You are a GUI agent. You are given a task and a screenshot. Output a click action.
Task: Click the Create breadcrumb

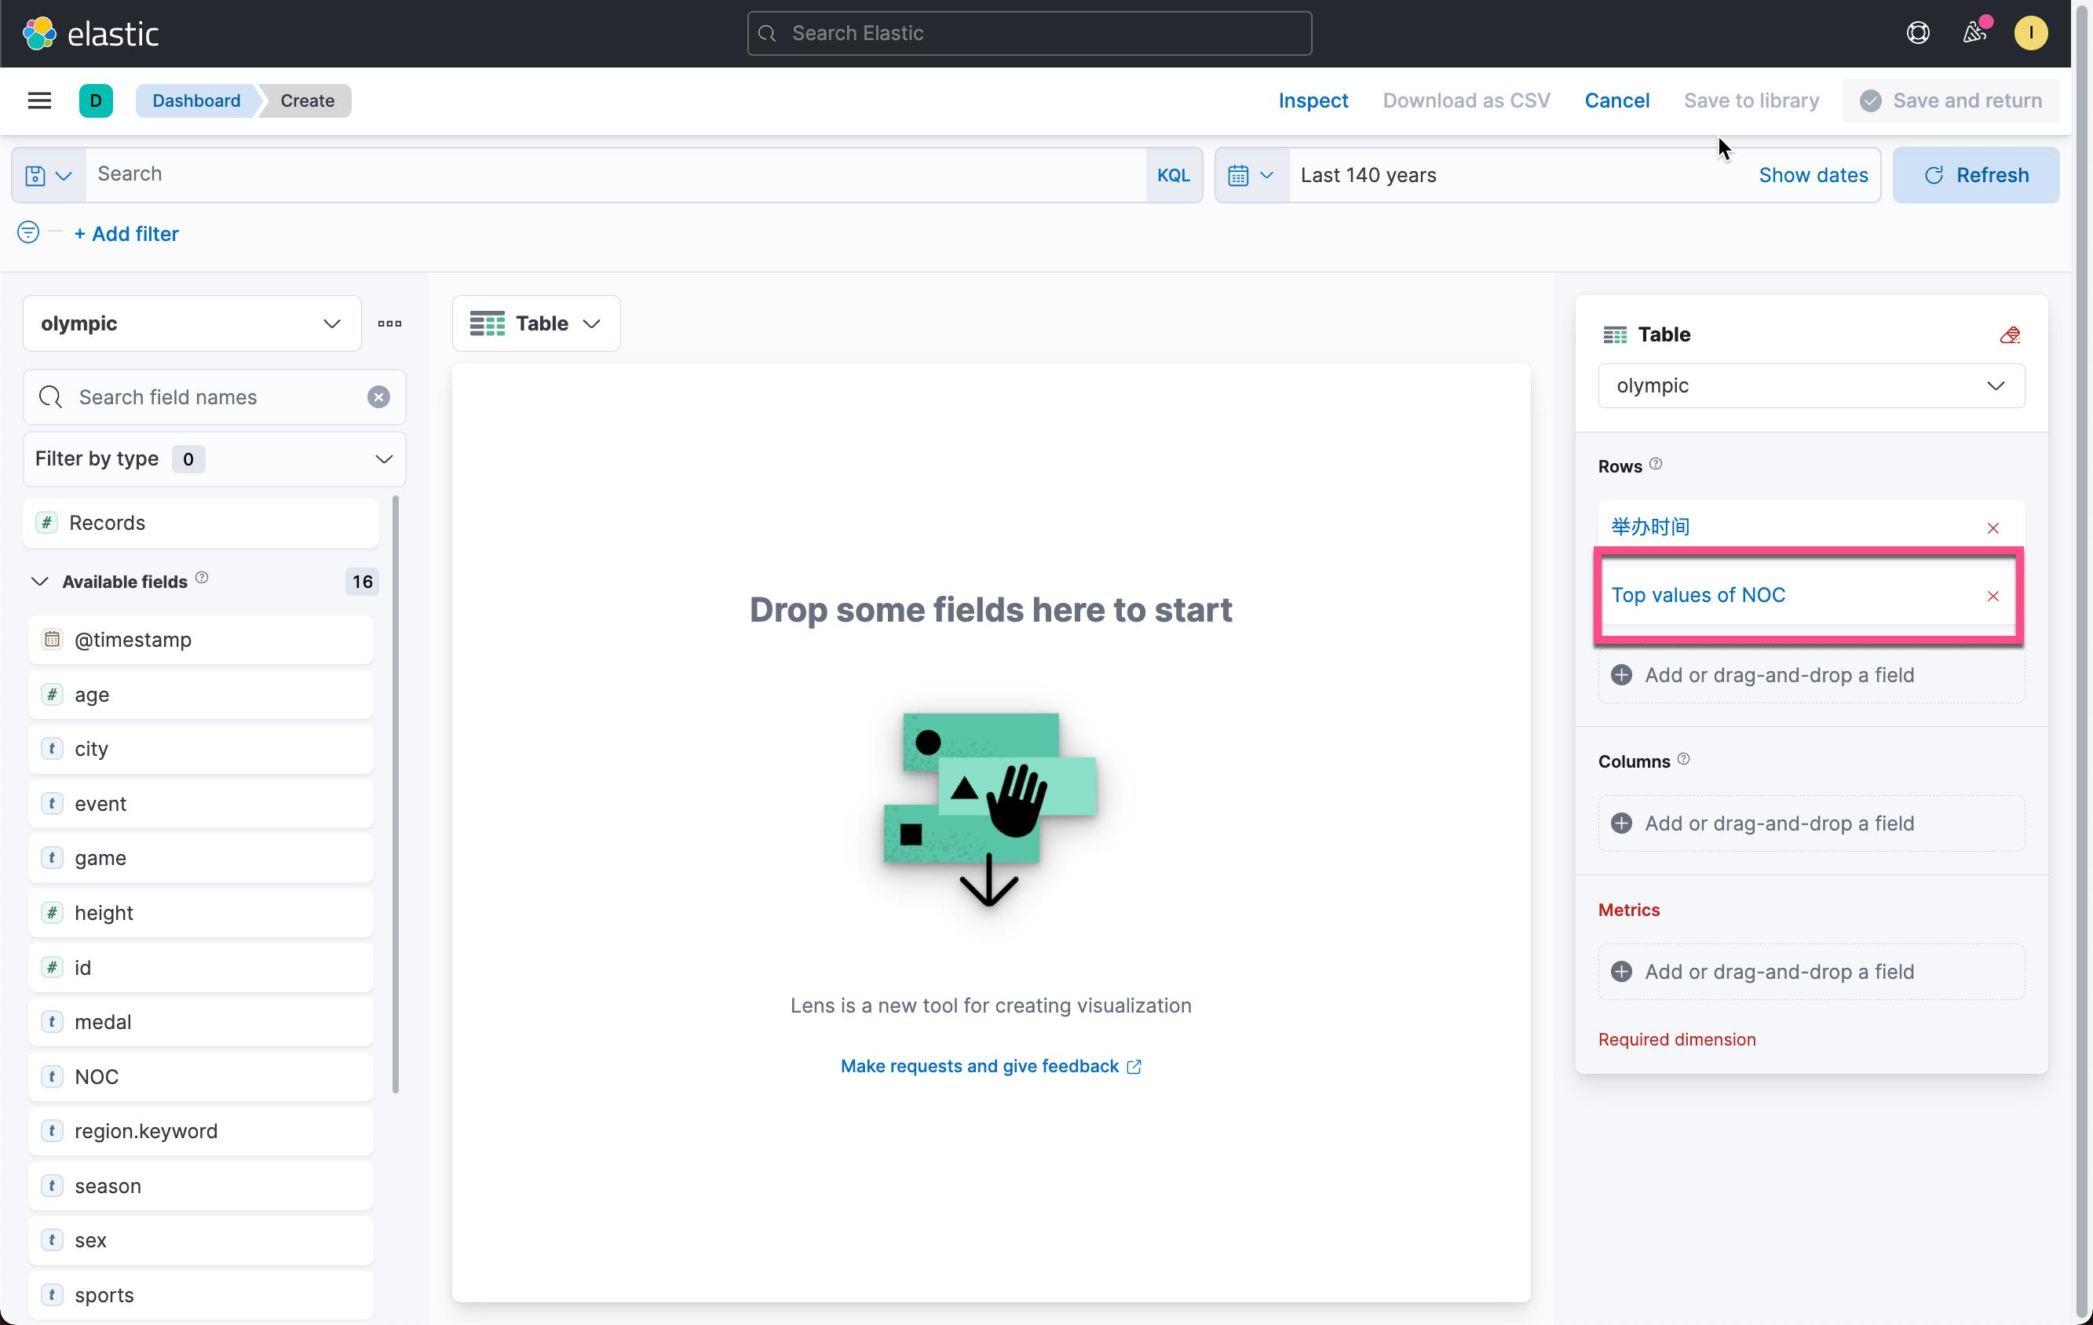click(x=308, y=100)
